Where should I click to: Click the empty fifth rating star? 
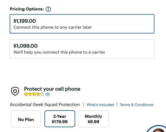pyautogui.click(x=42, y=94)
